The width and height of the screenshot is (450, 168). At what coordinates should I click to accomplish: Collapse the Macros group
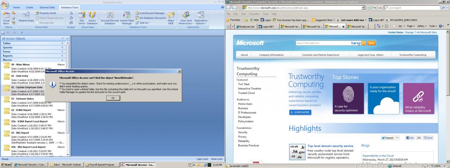tap(33, 60)
